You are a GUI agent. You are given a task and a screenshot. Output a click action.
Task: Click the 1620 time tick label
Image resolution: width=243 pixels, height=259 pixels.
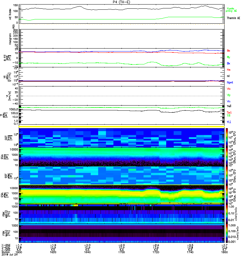(x=53, y=252)
